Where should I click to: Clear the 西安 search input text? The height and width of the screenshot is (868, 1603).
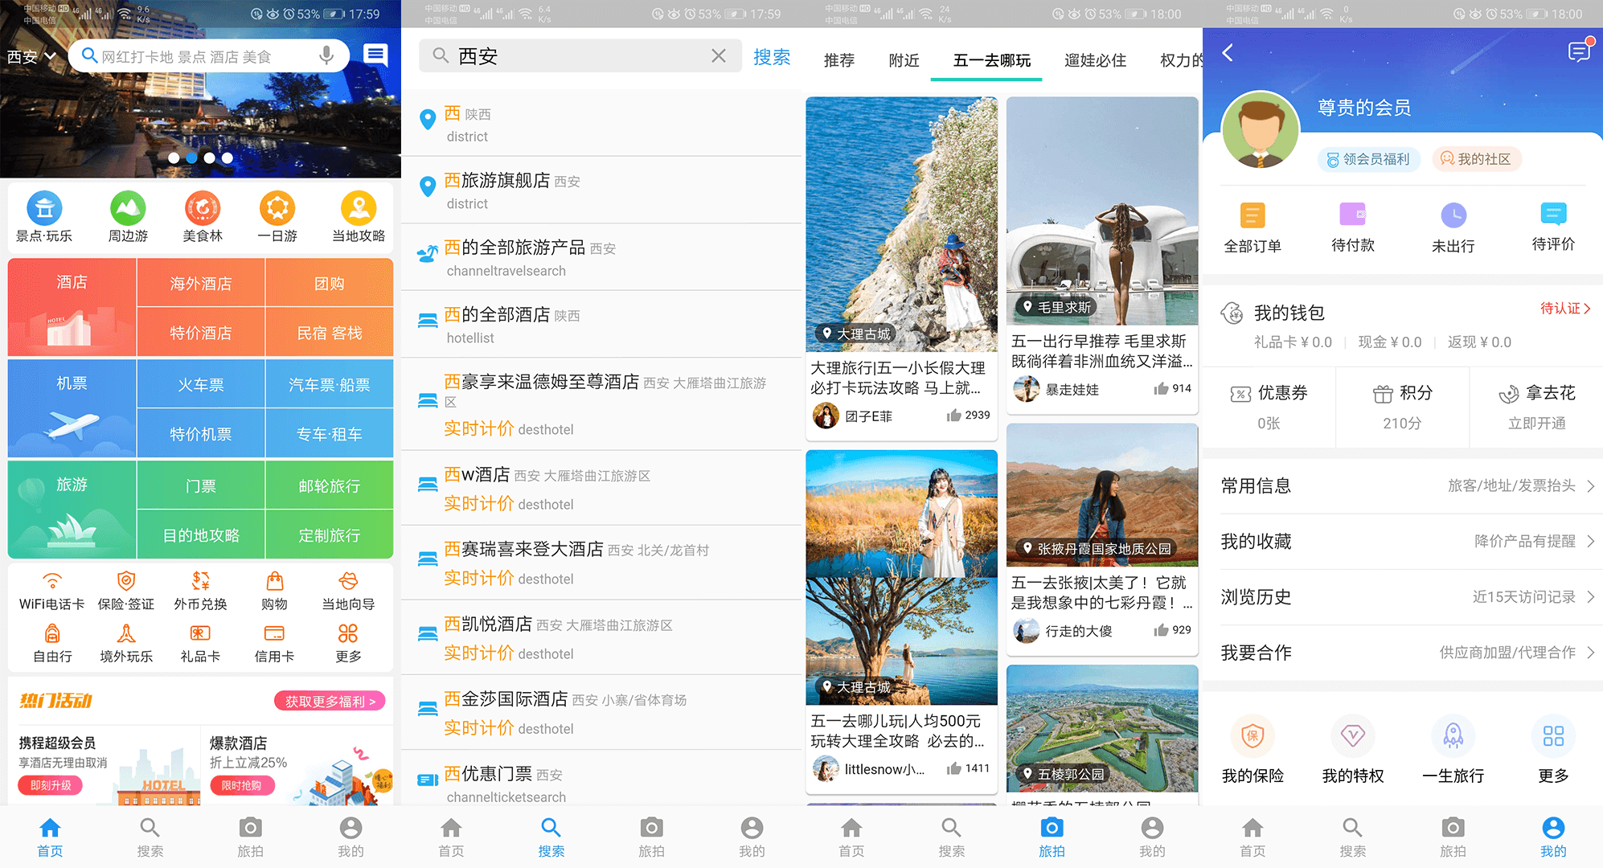click(x=718, y=55)
